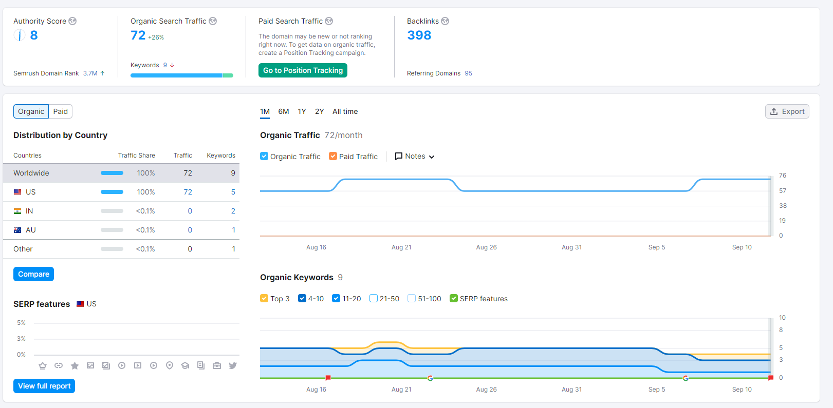Viewport: 833px width, 408px height.
Task: Open the 398 backlinks link
Action: pyautogui.click(x=419, y=35)
